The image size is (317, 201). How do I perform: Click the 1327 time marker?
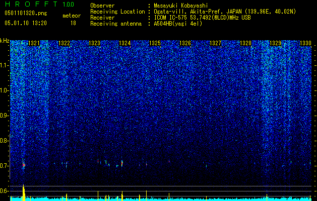[x=215, y=43]
